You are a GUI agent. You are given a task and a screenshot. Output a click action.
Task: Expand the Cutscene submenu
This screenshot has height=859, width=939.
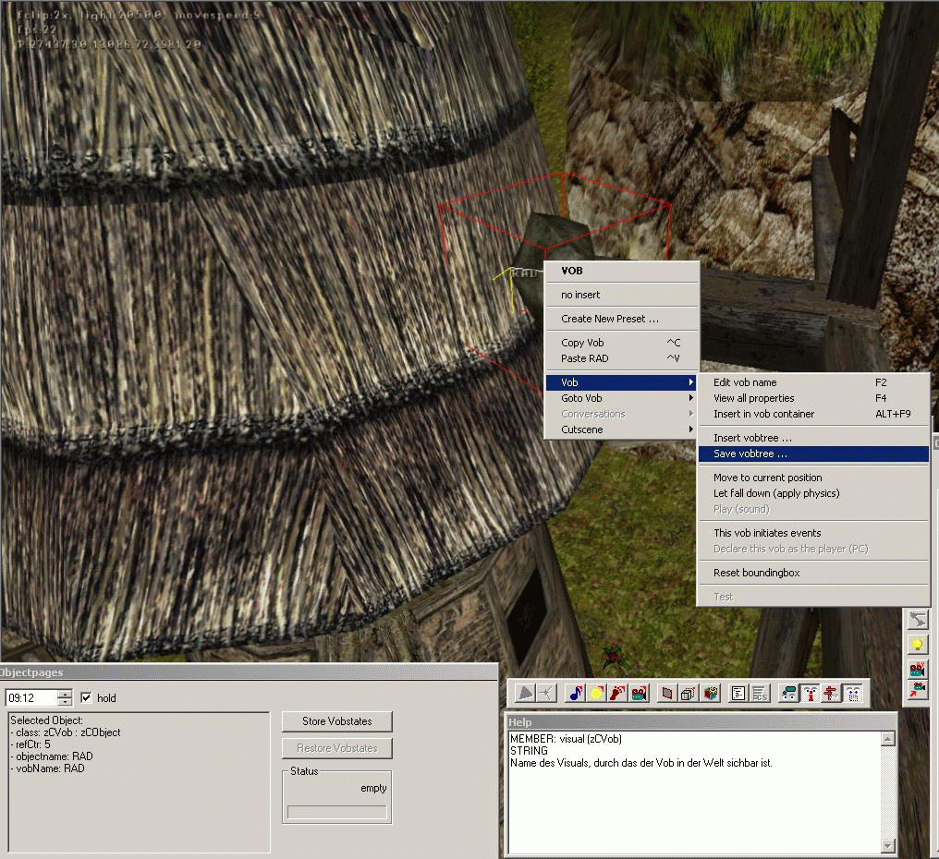[620, 429]
